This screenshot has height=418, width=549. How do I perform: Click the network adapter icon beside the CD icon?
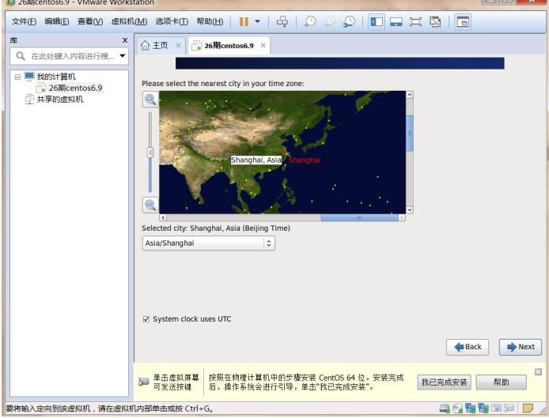(470, 409)
